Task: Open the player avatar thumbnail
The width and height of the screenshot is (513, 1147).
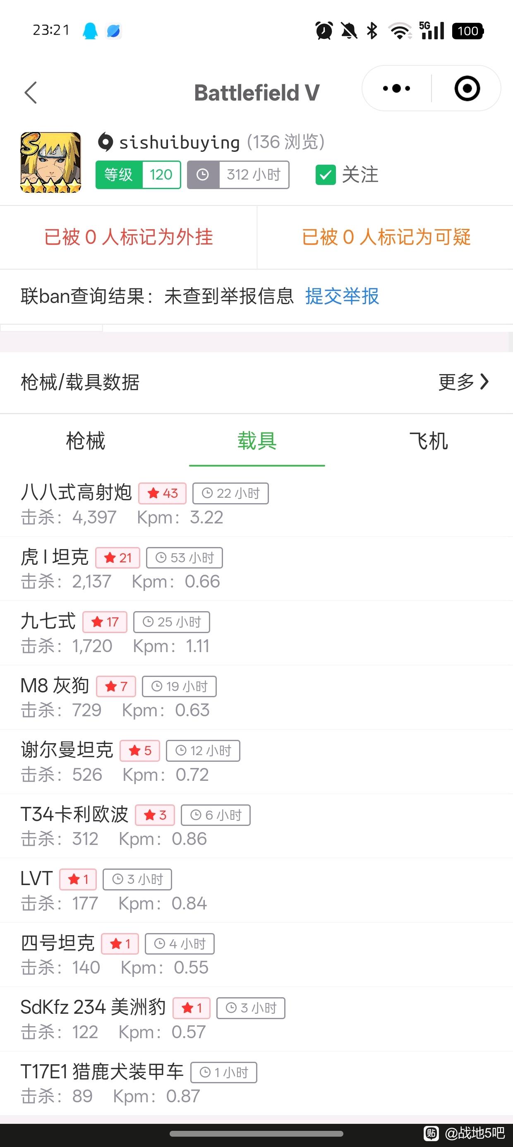Action: 51,163
